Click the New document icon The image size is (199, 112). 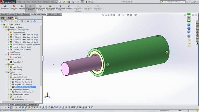click(60, 2)
